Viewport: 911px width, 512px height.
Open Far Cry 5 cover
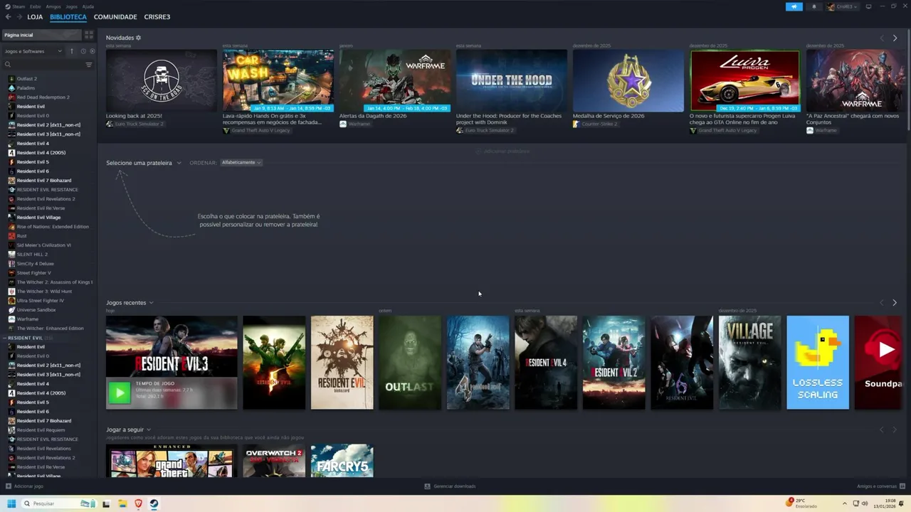click(x=342, y=461)
